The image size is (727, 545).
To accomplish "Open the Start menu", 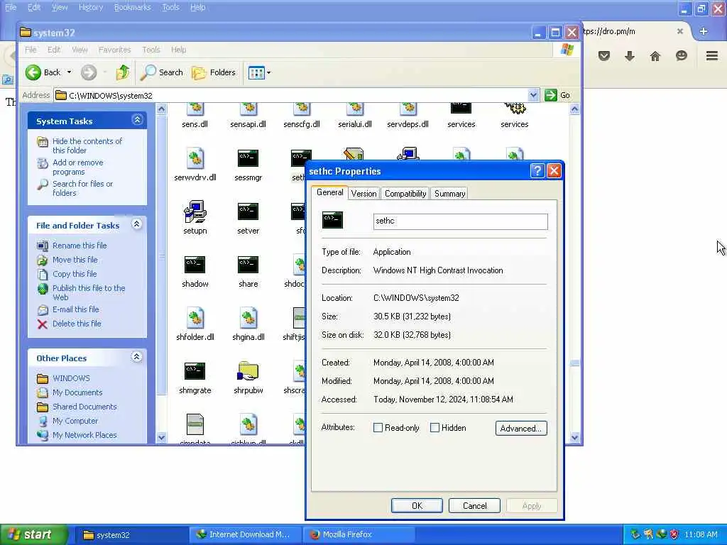I will 33,534.
